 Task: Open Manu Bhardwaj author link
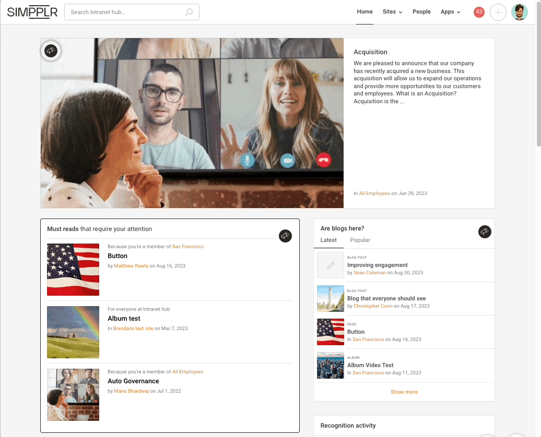131,391
